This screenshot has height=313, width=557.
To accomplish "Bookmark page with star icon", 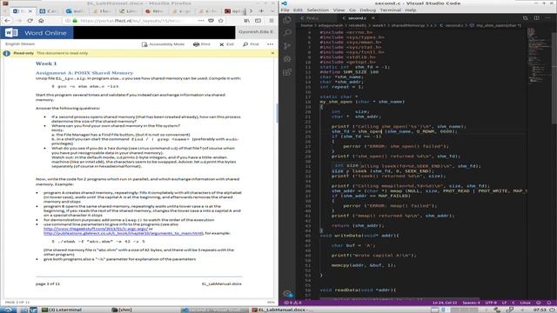I will [x=220, y=21].
